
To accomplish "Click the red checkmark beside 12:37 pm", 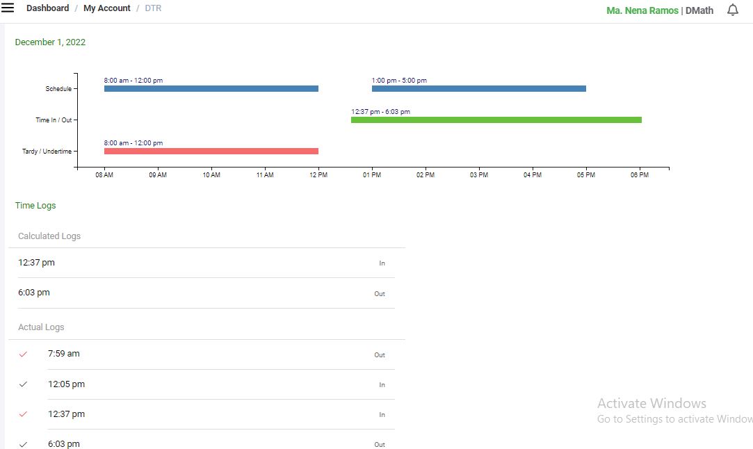I will coord(24,414).
